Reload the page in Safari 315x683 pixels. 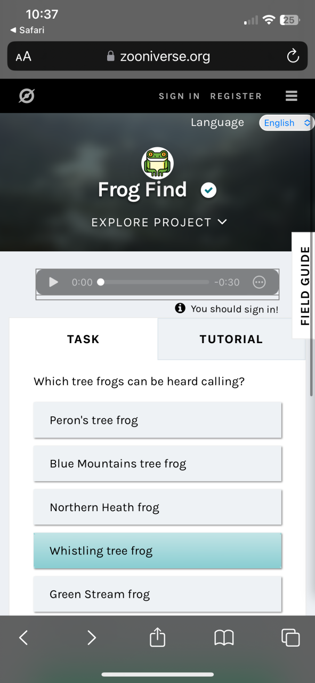pos(293,56)
